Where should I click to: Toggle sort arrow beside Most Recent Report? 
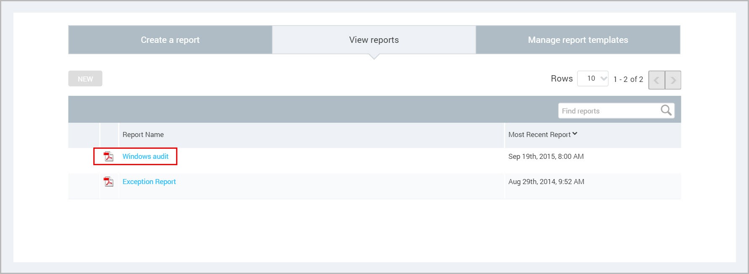click(x=575, y=134)
